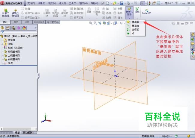195x138 pixels.
Task: Choose 边界切除 boundary cut
Action: [x=76, y=17]
